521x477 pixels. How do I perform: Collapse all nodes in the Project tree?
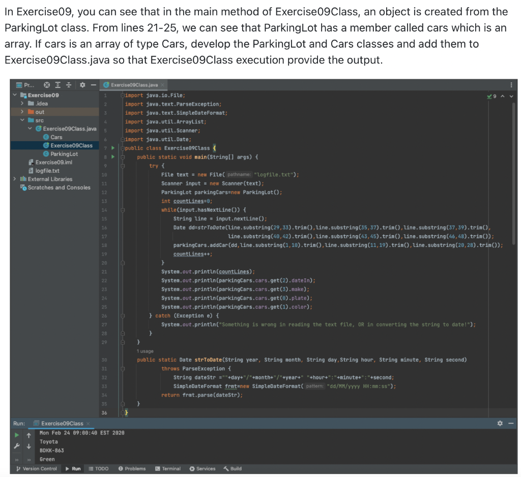coord(69,85)
